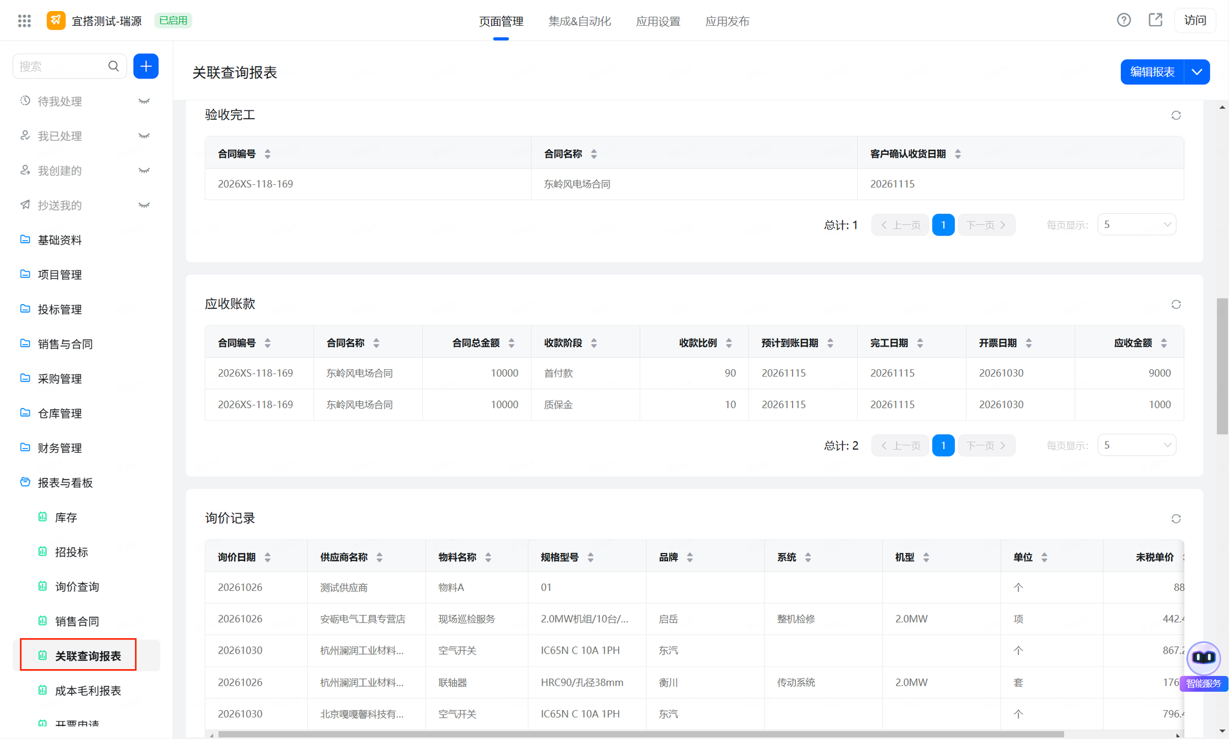Refresh the 应收账款 table
Viewport: 1229px width, 739px height.
coord(1176,305)
